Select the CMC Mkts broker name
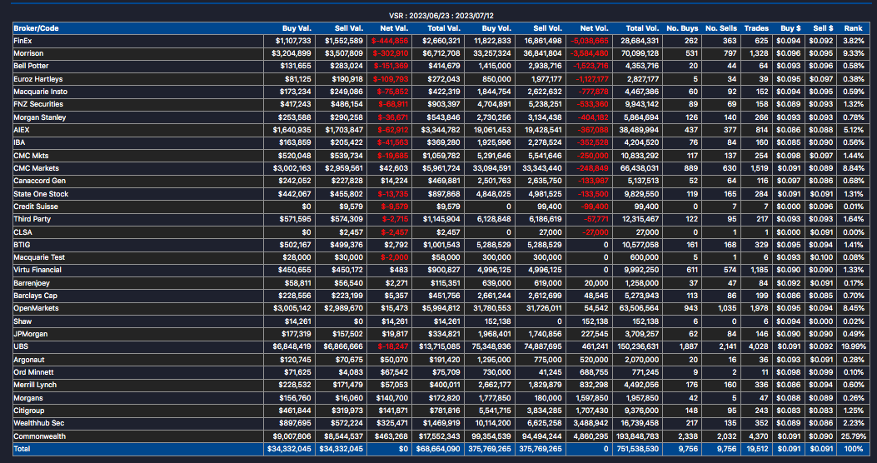 pyautogui.click(x=30, y=156)
